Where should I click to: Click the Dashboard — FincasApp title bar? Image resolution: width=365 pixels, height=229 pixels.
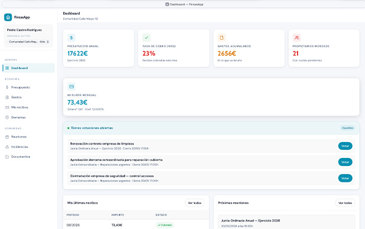click(x=184, y=4)
